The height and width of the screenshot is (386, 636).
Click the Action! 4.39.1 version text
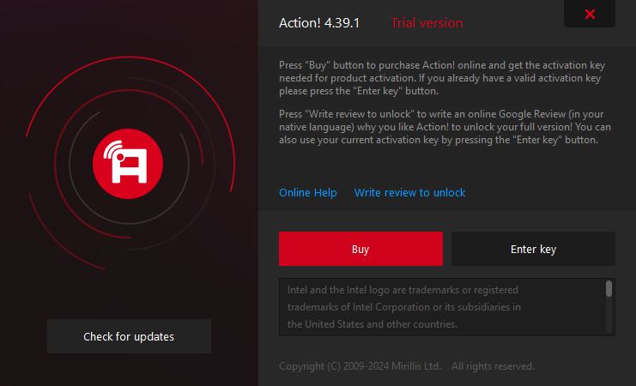coord(319,22)
